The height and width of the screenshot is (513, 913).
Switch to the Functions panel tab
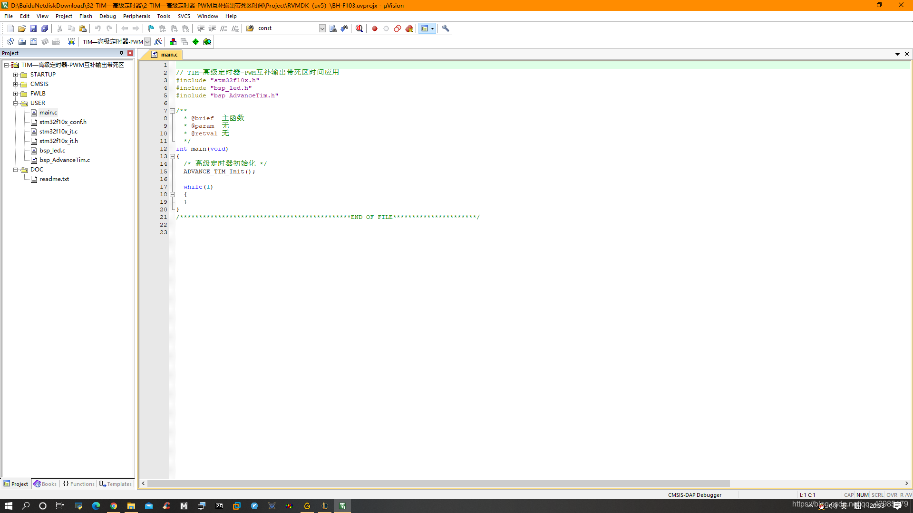pos(78,484)
